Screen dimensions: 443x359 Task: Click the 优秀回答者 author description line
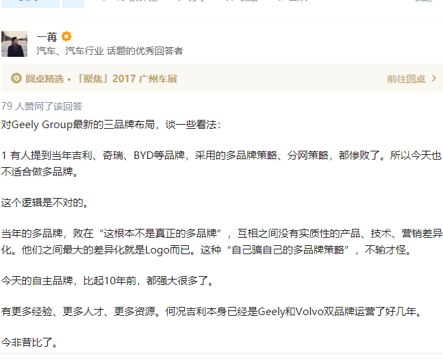pos(110,51)
